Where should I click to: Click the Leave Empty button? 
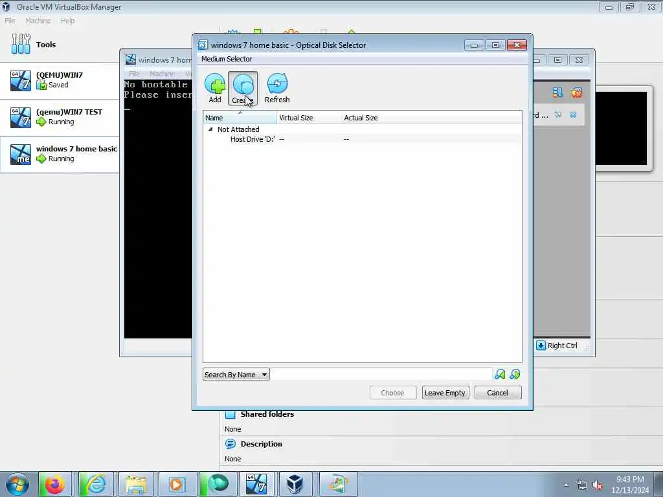pyautogui.click(x=445, y=393)
